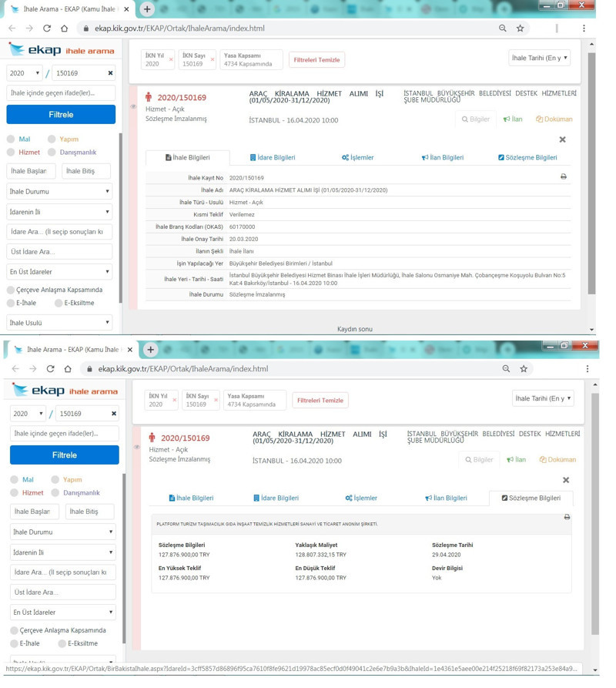Switch to İhale Bilgileri tab in bottom window
Viewport: 616px width, 688px height.
pos(191,498)
